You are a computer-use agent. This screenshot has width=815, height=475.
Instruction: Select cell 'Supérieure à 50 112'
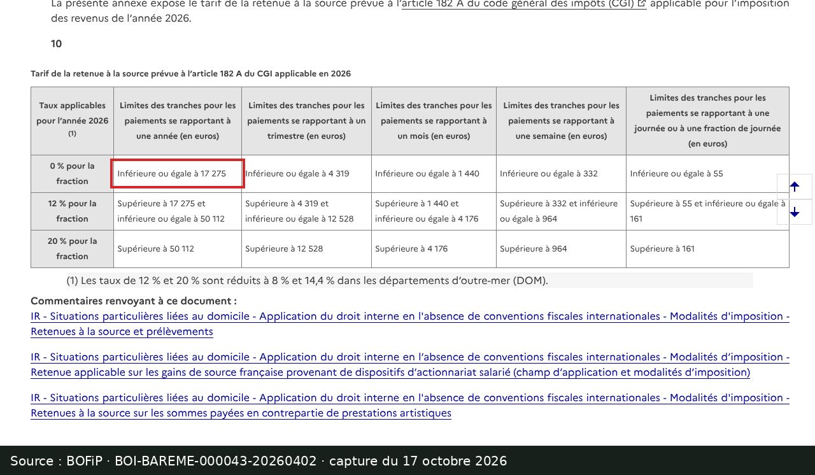pyautogui.click(x=178, y=249)
